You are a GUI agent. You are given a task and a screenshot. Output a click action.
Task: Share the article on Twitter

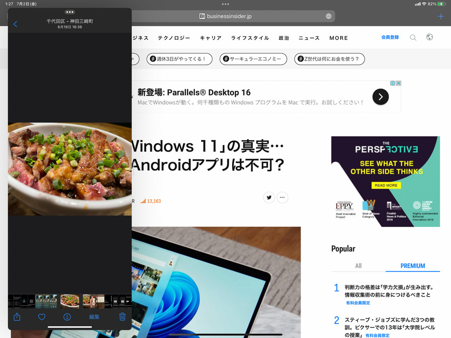pyautogui.click(x=269, y=198)
